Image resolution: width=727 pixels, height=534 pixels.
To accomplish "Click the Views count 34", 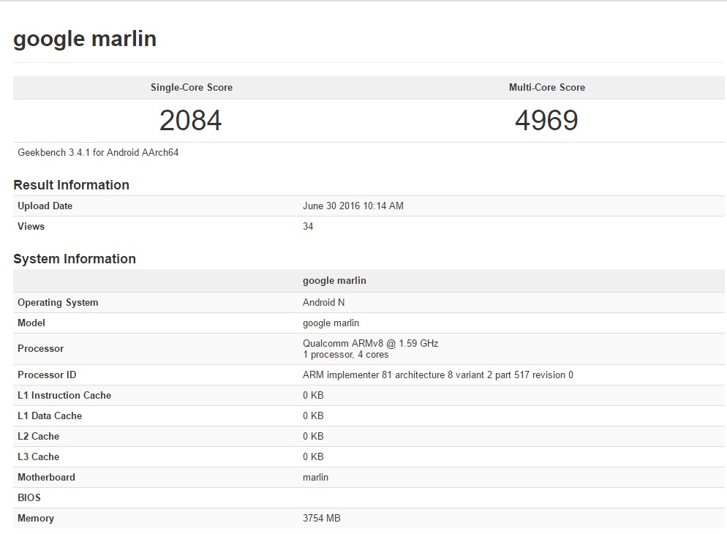I will tap(308, 227).
